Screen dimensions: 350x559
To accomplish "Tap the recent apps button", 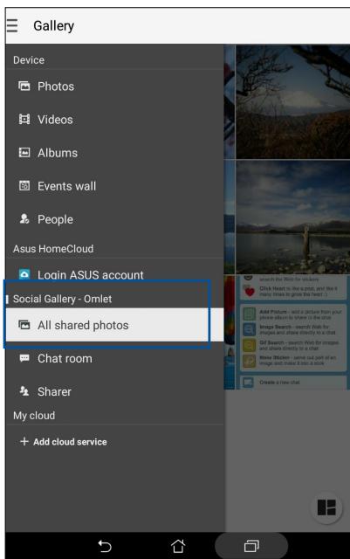I will click(x=251, y=546).
